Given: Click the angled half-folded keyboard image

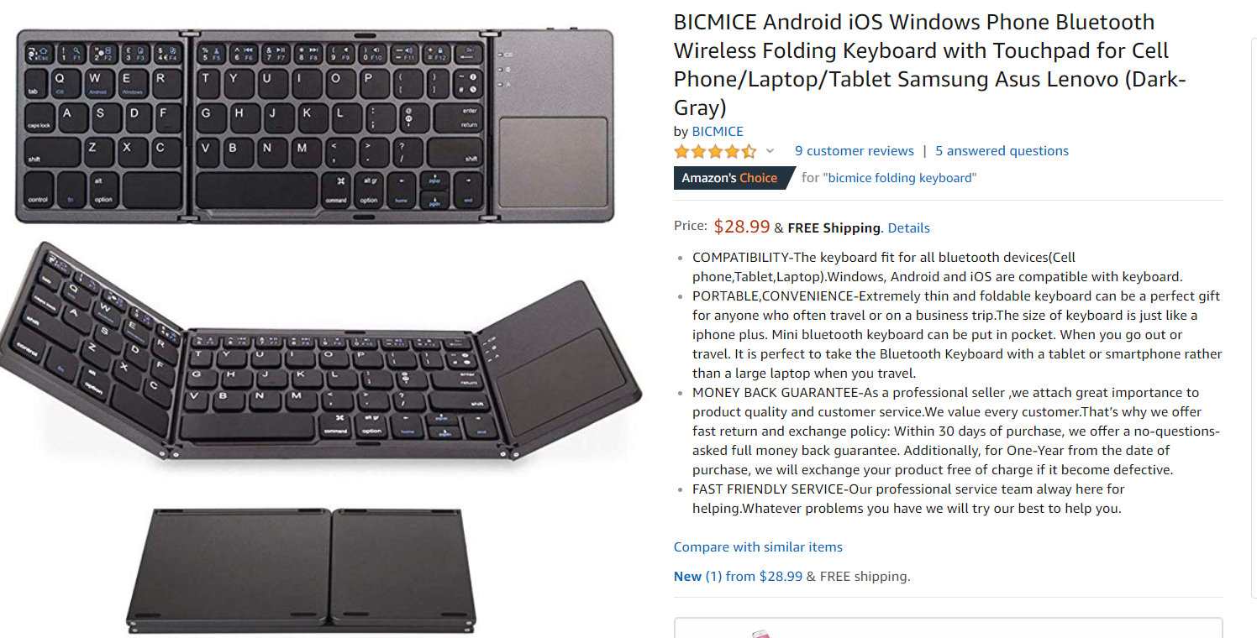Looking at the screenshot, I should 319,353.
